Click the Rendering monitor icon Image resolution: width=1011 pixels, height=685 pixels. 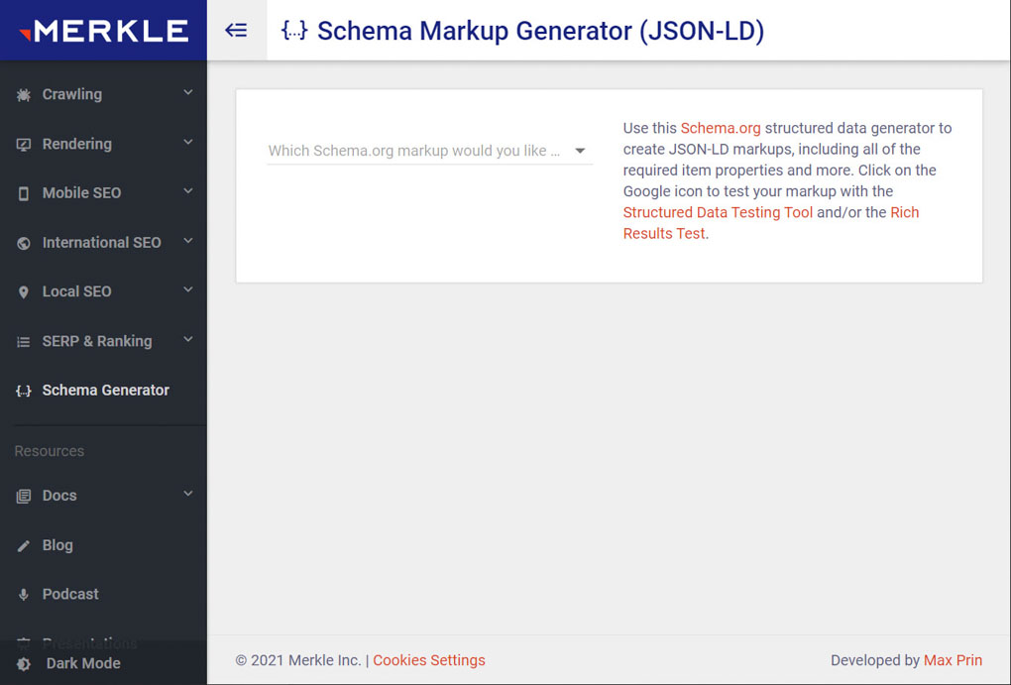[23, 145]
